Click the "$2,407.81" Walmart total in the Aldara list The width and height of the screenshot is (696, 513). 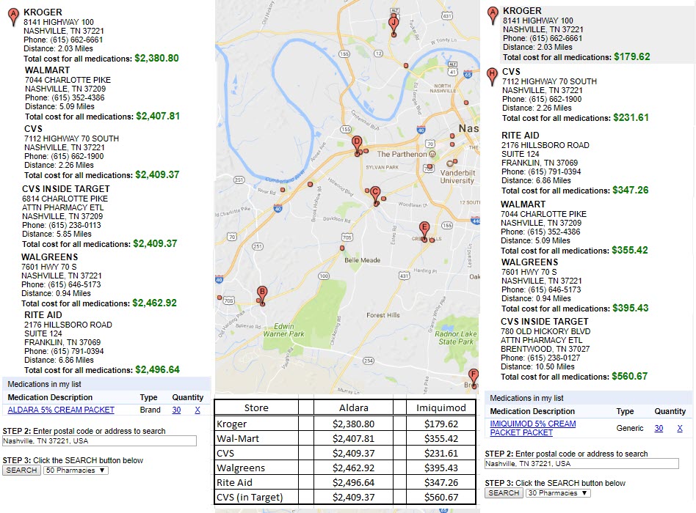(158, 116)
